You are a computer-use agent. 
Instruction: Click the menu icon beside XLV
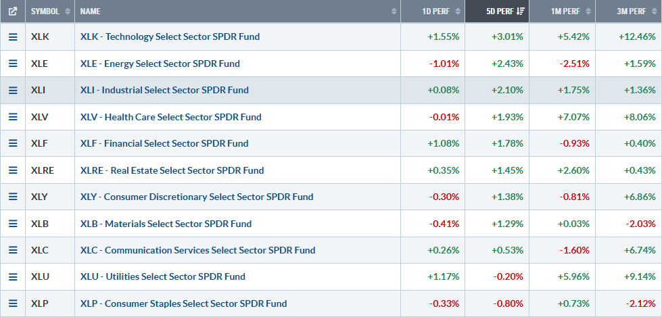pyautogui.click(x=13, y=117)
